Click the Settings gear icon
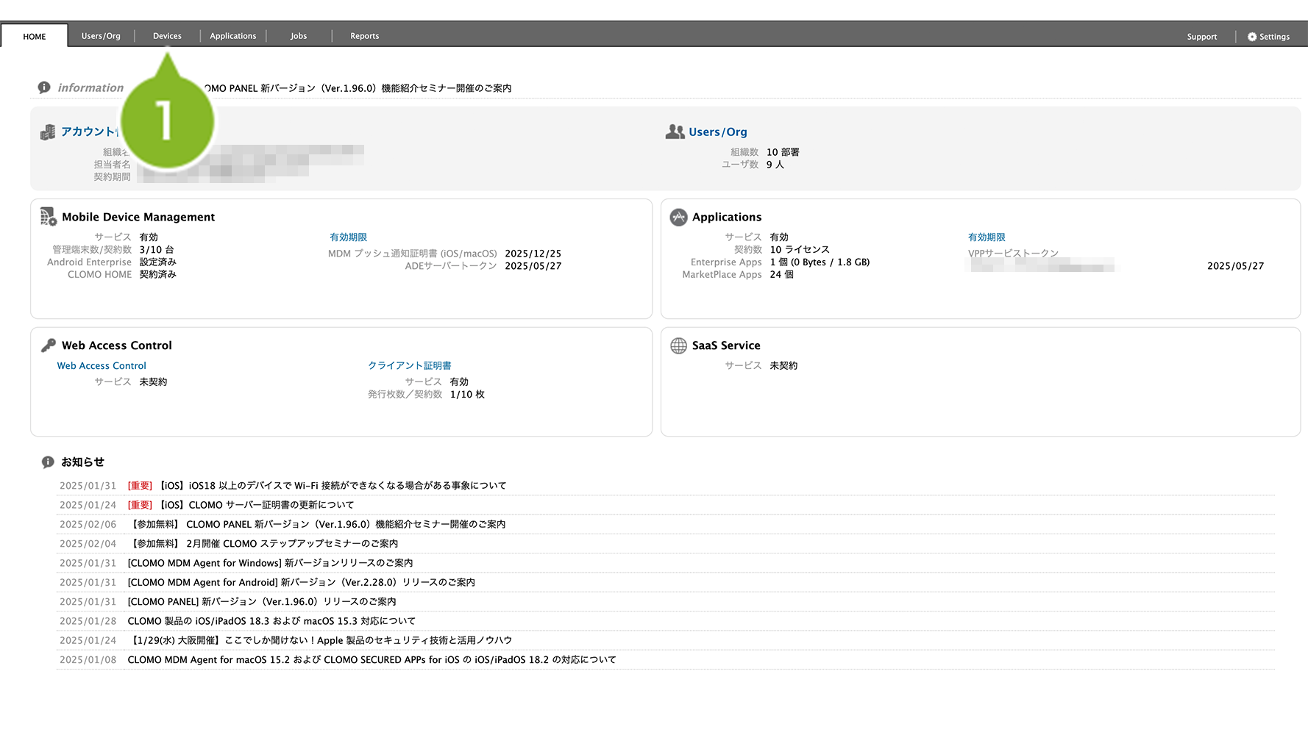Screen dimensions: 1308x735 (x=1251, y=37)
